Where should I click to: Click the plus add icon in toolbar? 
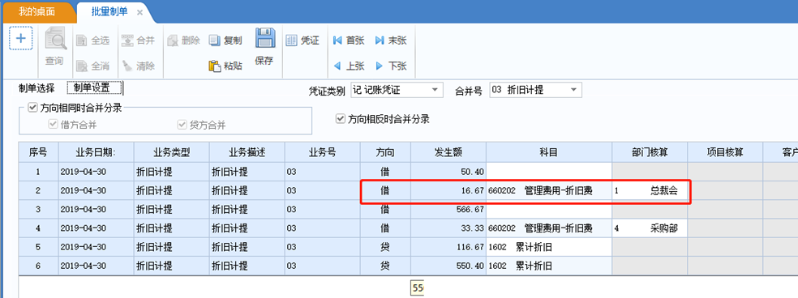coord(21,39)
